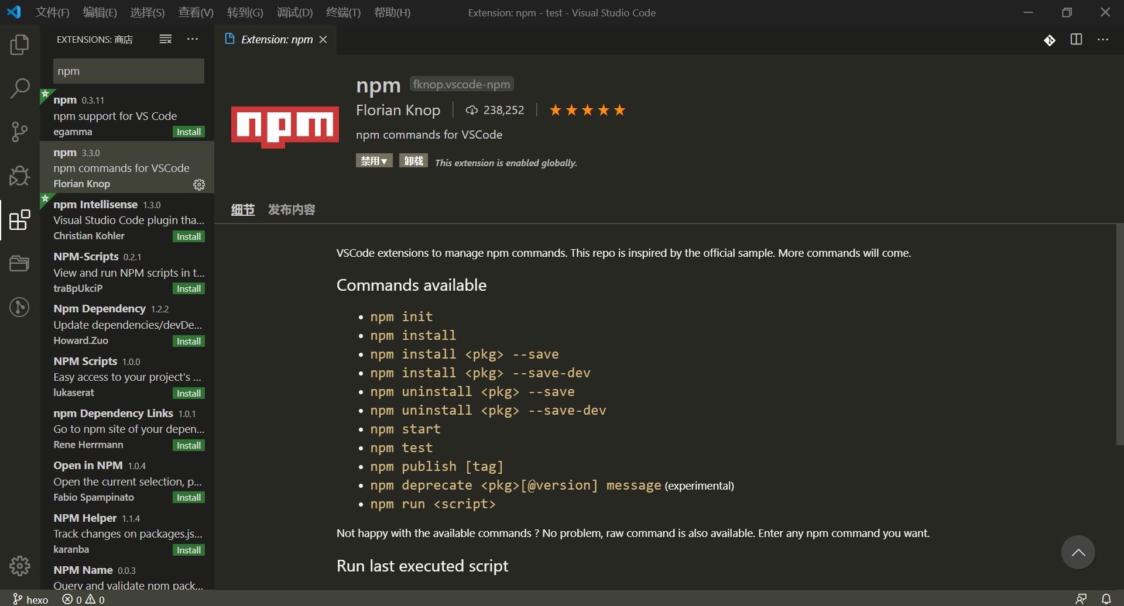
Task: Install npm Dependency Links extension
Action: (189, 446)
